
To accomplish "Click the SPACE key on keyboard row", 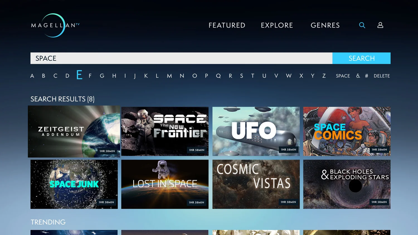I will click(x=343, y=76).
